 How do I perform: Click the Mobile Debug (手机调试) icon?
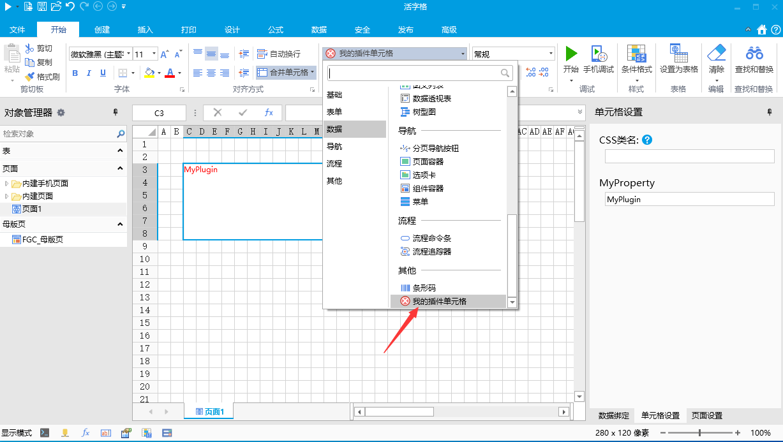coord(599,53)
